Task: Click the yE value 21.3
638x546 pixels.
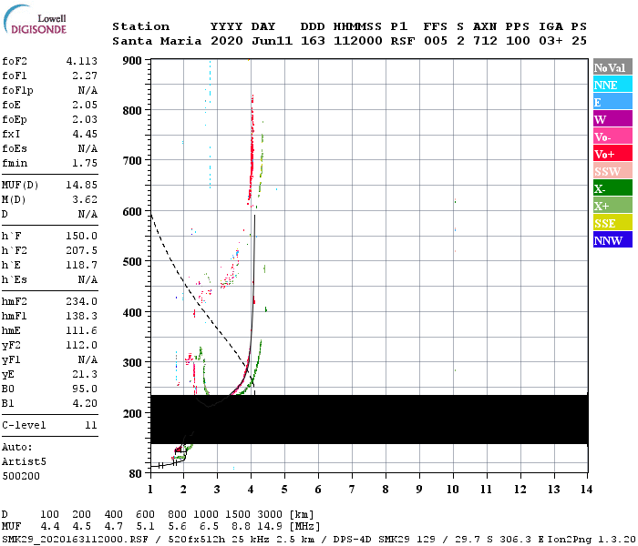Action: (x=85, y=374)
